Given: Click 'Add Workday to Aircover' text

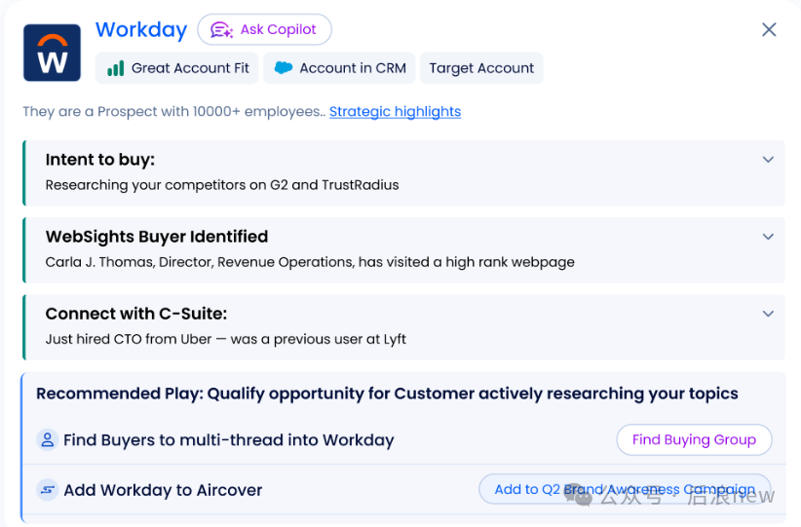Looking at the screenshot, I should tap(163, 490).
